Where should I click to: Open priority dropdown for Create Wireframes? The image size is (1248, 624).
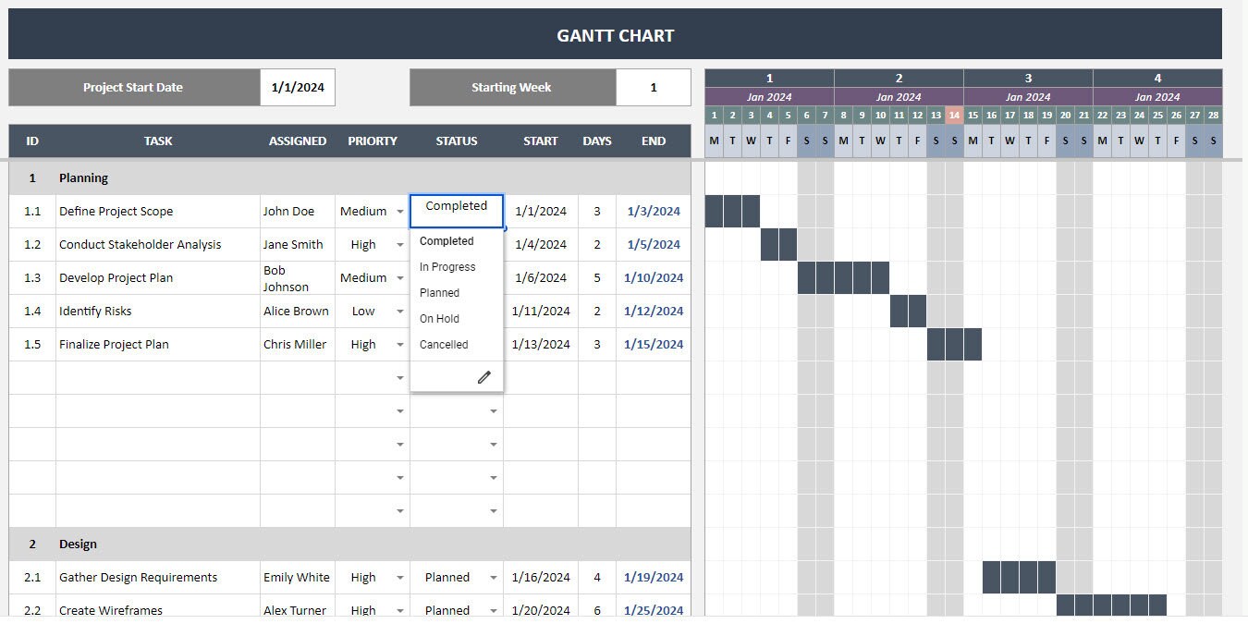(x=400, y=611)
